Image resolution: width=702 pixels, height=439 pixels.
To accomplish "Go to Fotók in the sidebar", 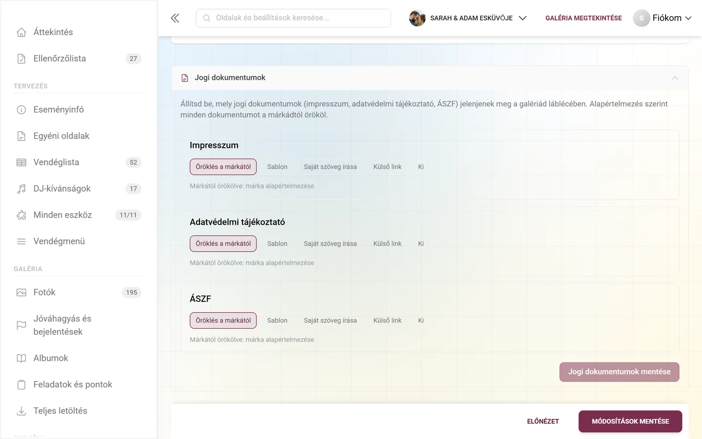I will coord(78,293).
